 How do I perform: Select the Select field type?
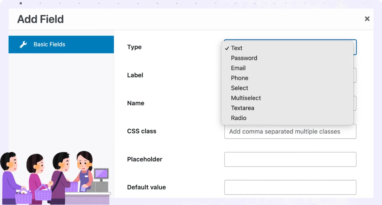287,88
